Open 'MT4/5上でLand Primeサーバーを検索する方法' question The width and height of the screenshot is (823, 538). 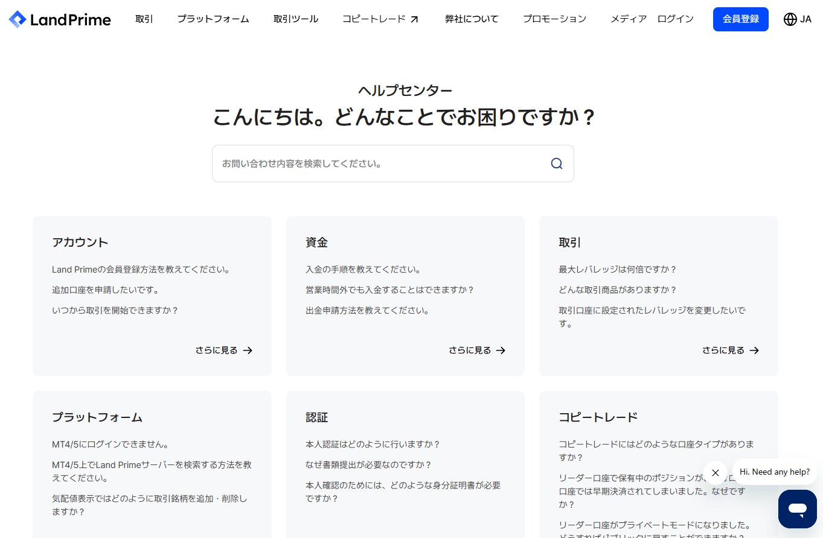pyautogui.click(x=152, y=472)
